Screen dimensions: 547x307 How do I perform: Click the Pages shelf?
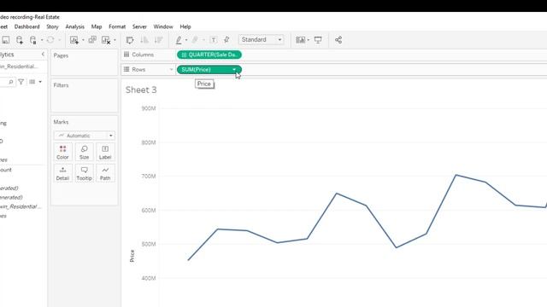point(85,63)
